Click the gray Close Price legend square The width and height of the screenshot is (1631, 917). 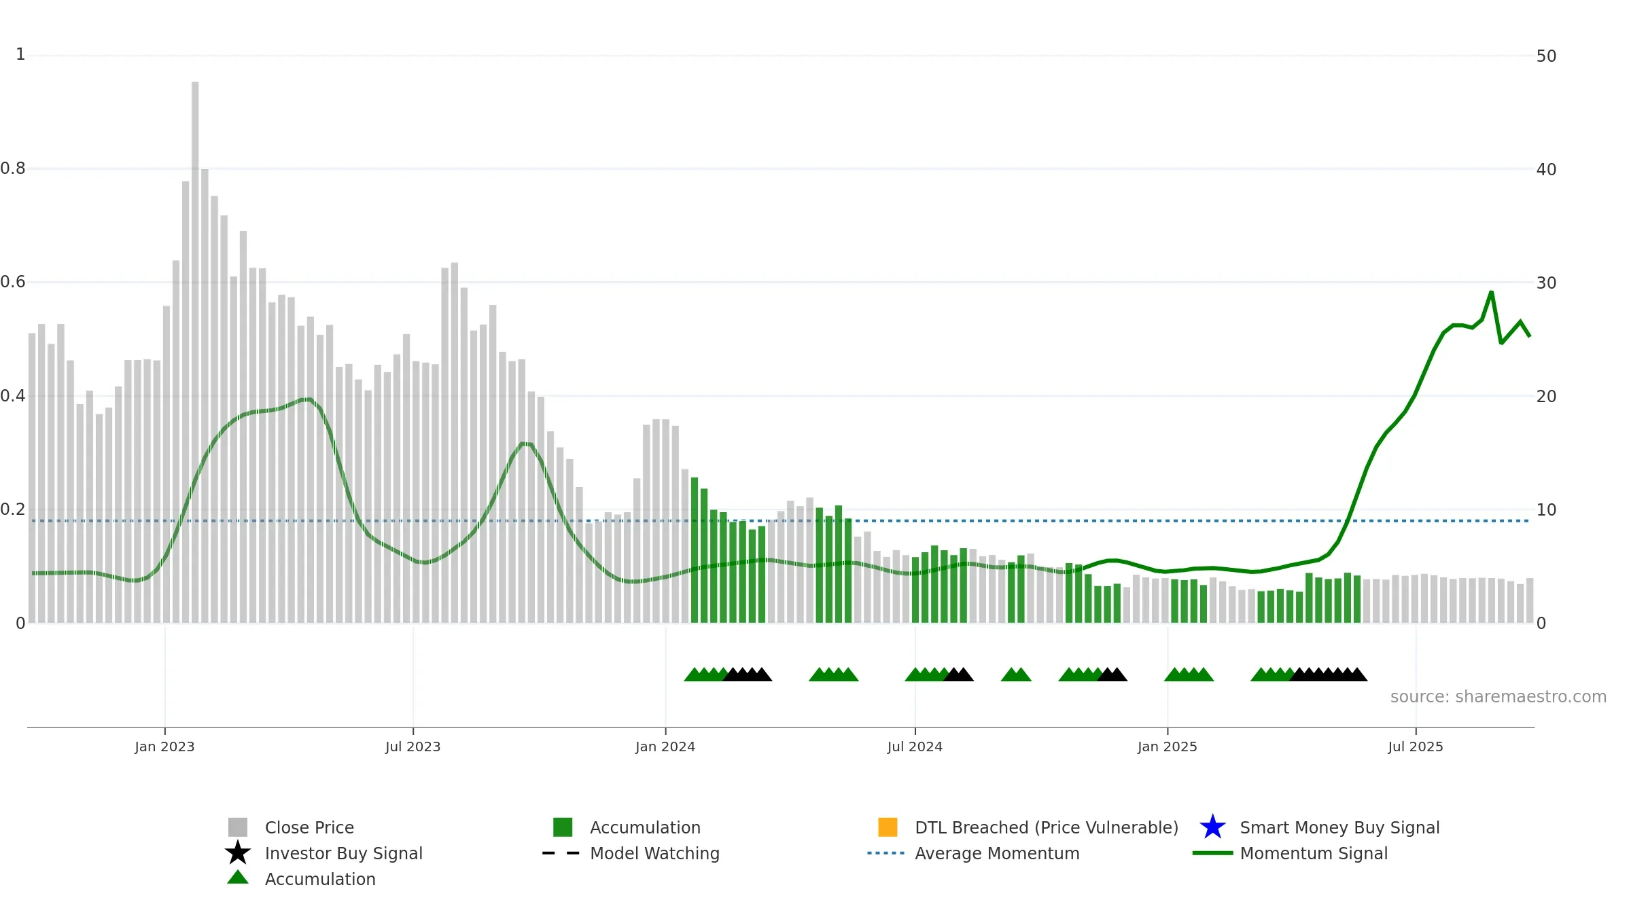238,827
